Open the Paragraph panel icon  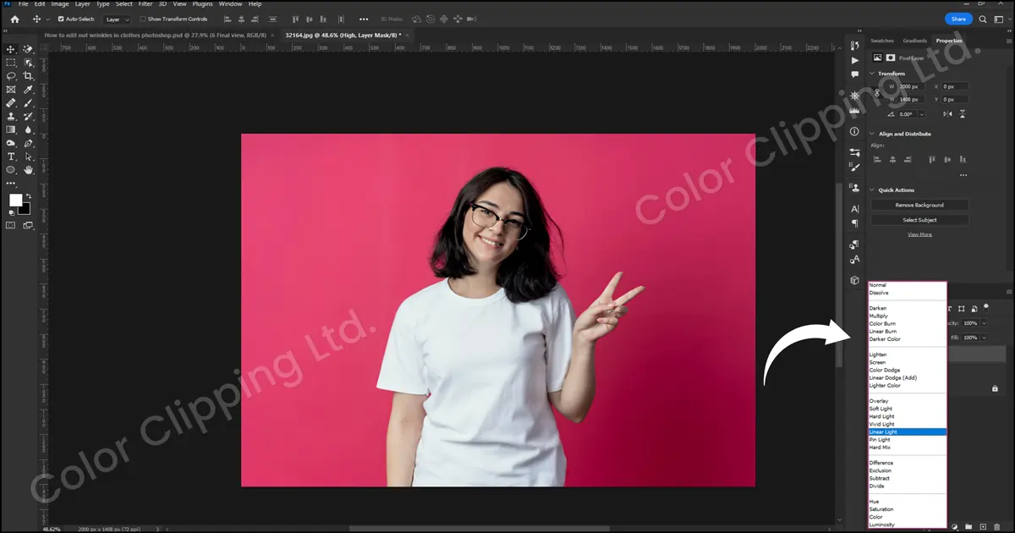[x=854, y=223]
